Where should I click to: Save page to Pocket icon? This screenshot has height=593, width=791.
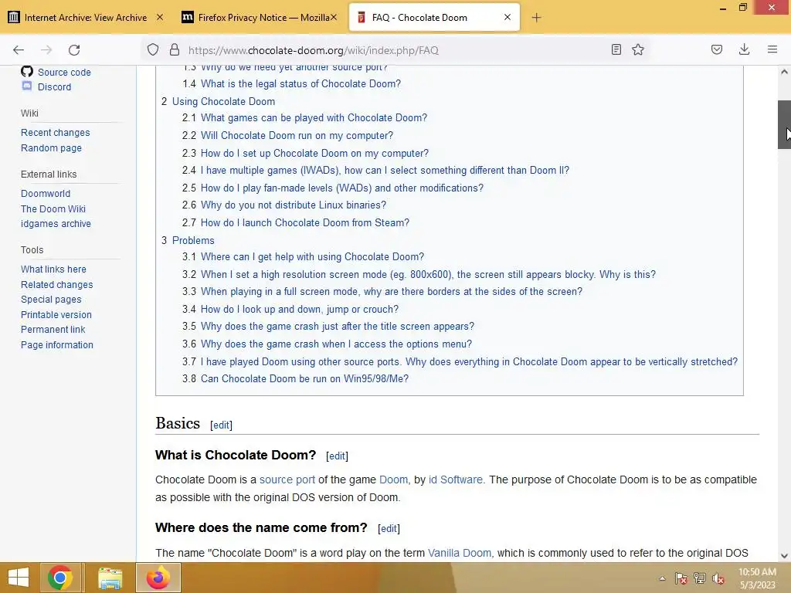(x=716, y=49)
